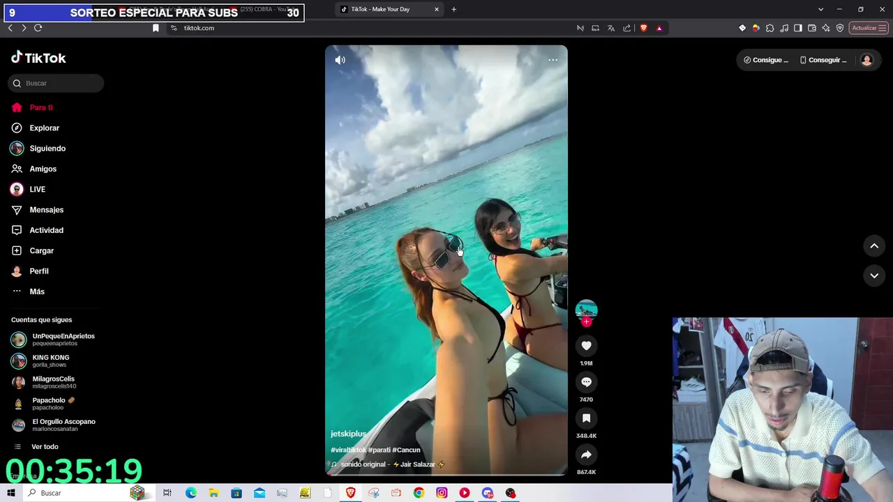Bookmark the page from the address bar
Screen dimensions: 893x502
(156, 28)
